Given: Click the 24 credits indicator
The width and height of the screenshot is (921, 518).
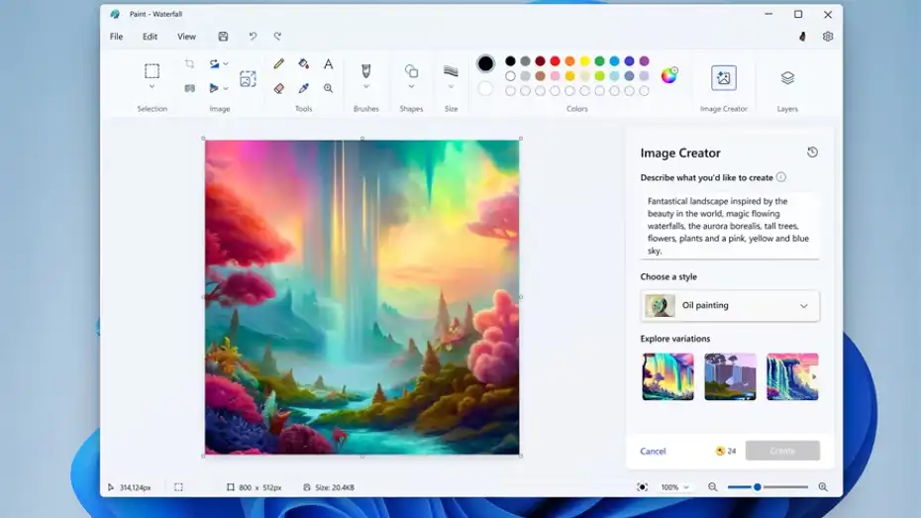Looking at the screenshot, I should pyautogui.click(x=725, y=451).
